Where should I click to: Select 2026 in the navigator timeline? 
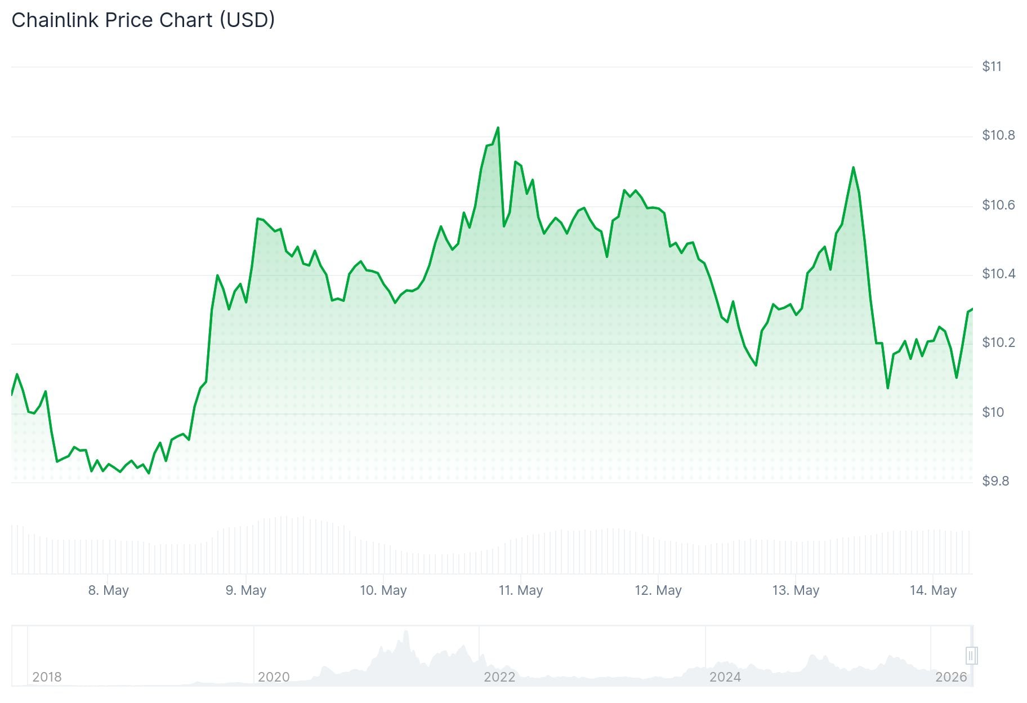pos(951,677)
